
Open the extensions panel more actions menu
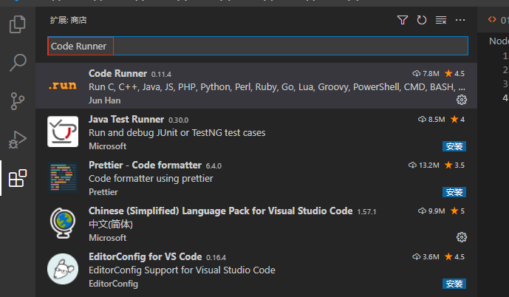[461, 20]
